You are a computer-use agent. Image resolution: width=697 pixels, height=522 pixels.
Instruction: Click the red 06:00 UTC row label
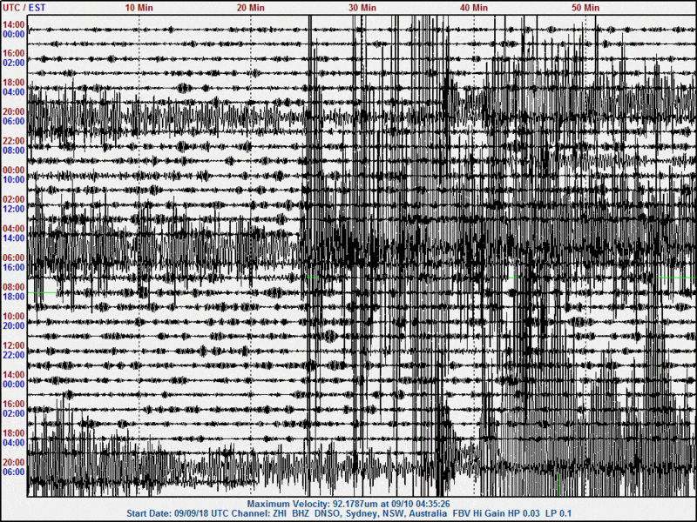(13, 258)
